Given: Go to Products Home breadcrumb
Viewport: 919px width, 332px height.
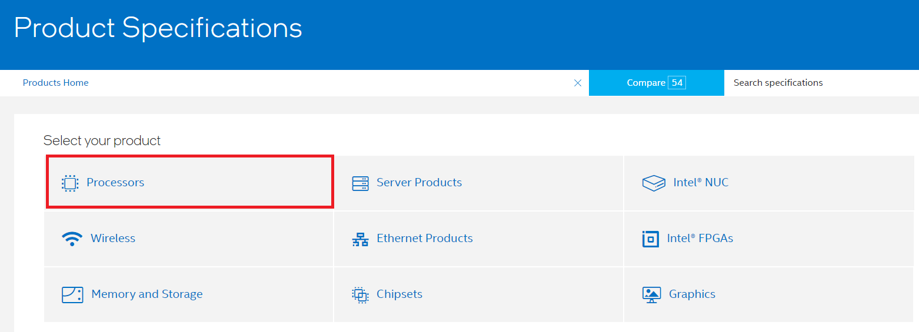Looking at the screenshot, I should point(56,83).
